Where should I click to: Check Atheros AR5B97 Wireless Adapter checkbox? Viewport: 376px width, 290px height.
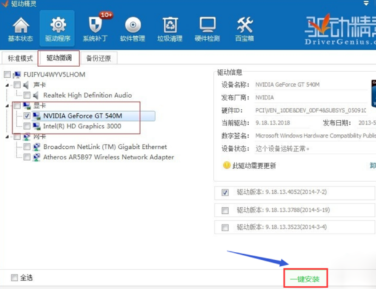[x=27, y=157]
